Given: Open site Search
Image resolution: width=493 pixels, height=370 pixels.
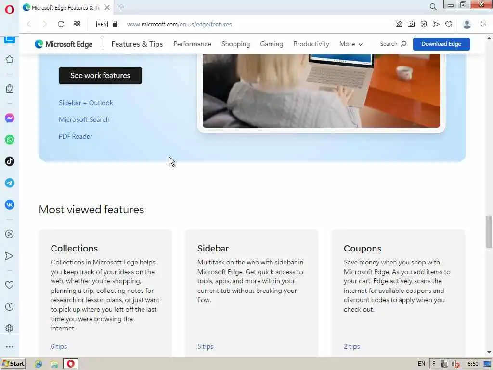Looking at the screenshot, I should (x=393, y=44).
